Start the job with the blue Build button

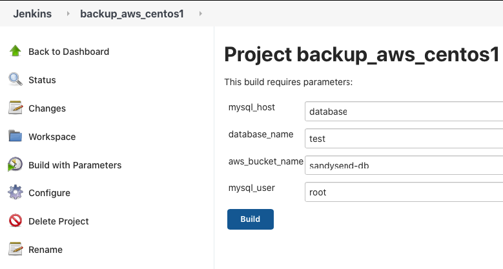coord(251,219)
